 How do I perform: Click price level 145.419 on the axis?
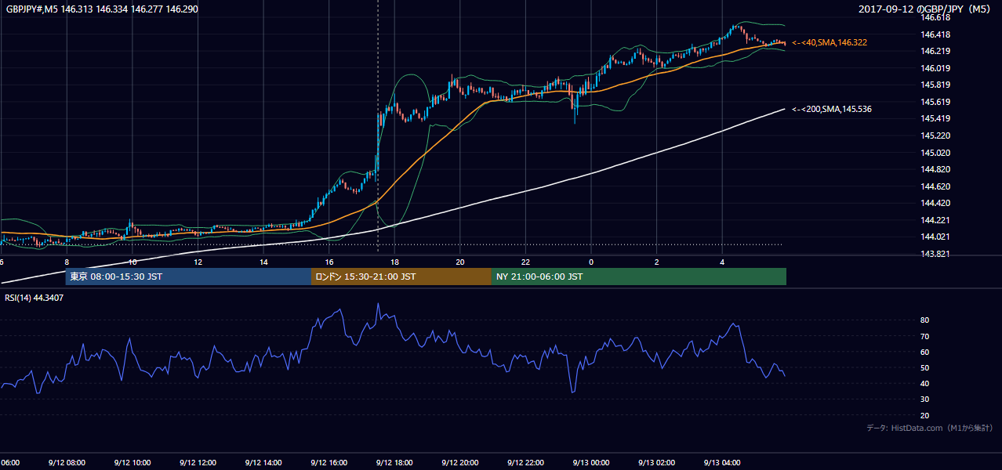point(936,118)
